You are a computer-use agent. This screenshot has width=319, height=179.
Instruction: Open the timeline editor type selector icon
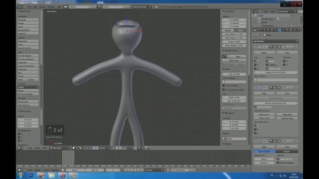pos(20,170)
